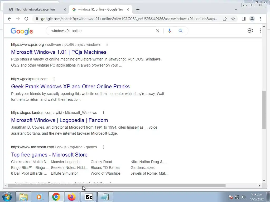Reload the current page
This screenshot has width=270, height=202.
26,19
